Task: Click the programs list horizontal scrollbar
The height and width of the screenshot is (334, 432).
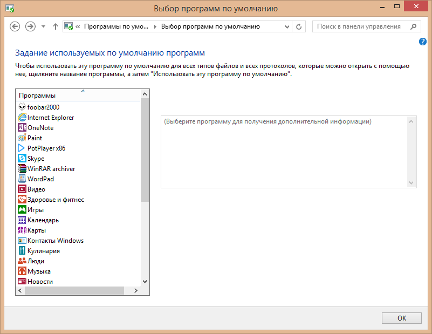Action: tap(74, 291)
